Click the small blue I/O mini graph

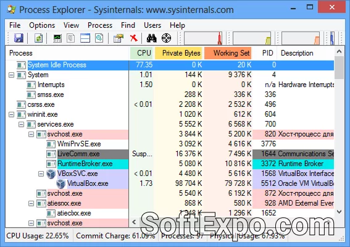[332, 38]
